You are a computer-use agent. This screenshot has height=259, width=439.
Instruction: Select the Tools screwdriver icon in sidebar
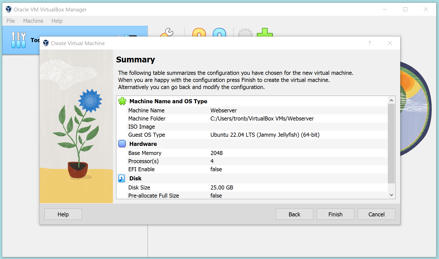point(19,40)
